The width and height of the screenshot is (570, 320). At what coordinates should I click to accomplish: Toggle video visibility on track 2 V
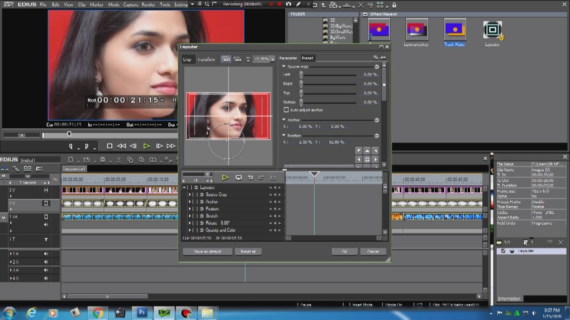[x=46, y=203]
